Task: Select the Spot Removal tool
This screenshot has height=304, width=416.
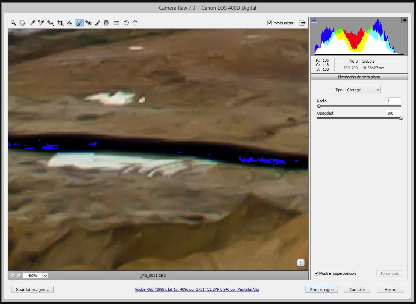Action: click(x=79, y=23)
